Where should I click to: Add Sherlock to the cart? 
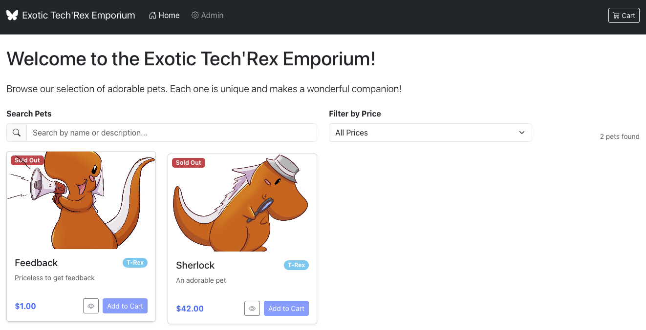click(x=286, y=309)
